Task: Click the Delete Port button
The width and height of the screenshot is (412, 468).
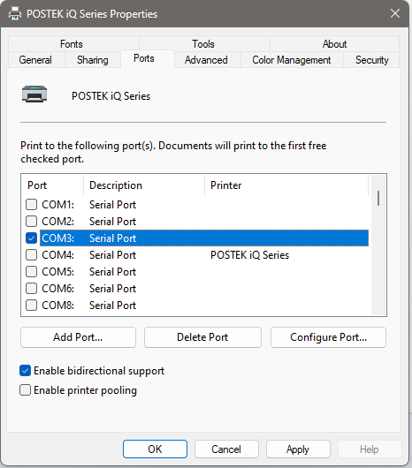Action: tap(202, 337)
